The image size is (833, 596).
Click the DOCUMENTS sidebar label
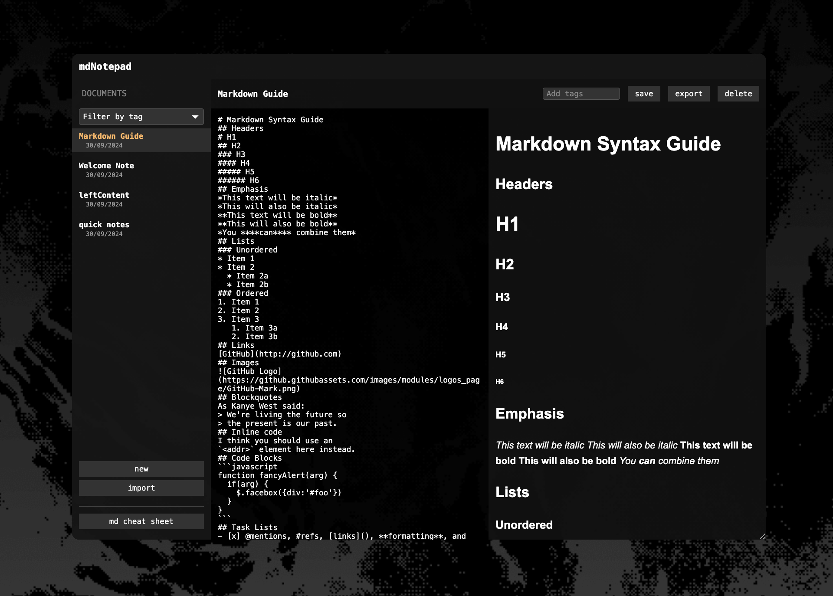(x=104, y=94)
